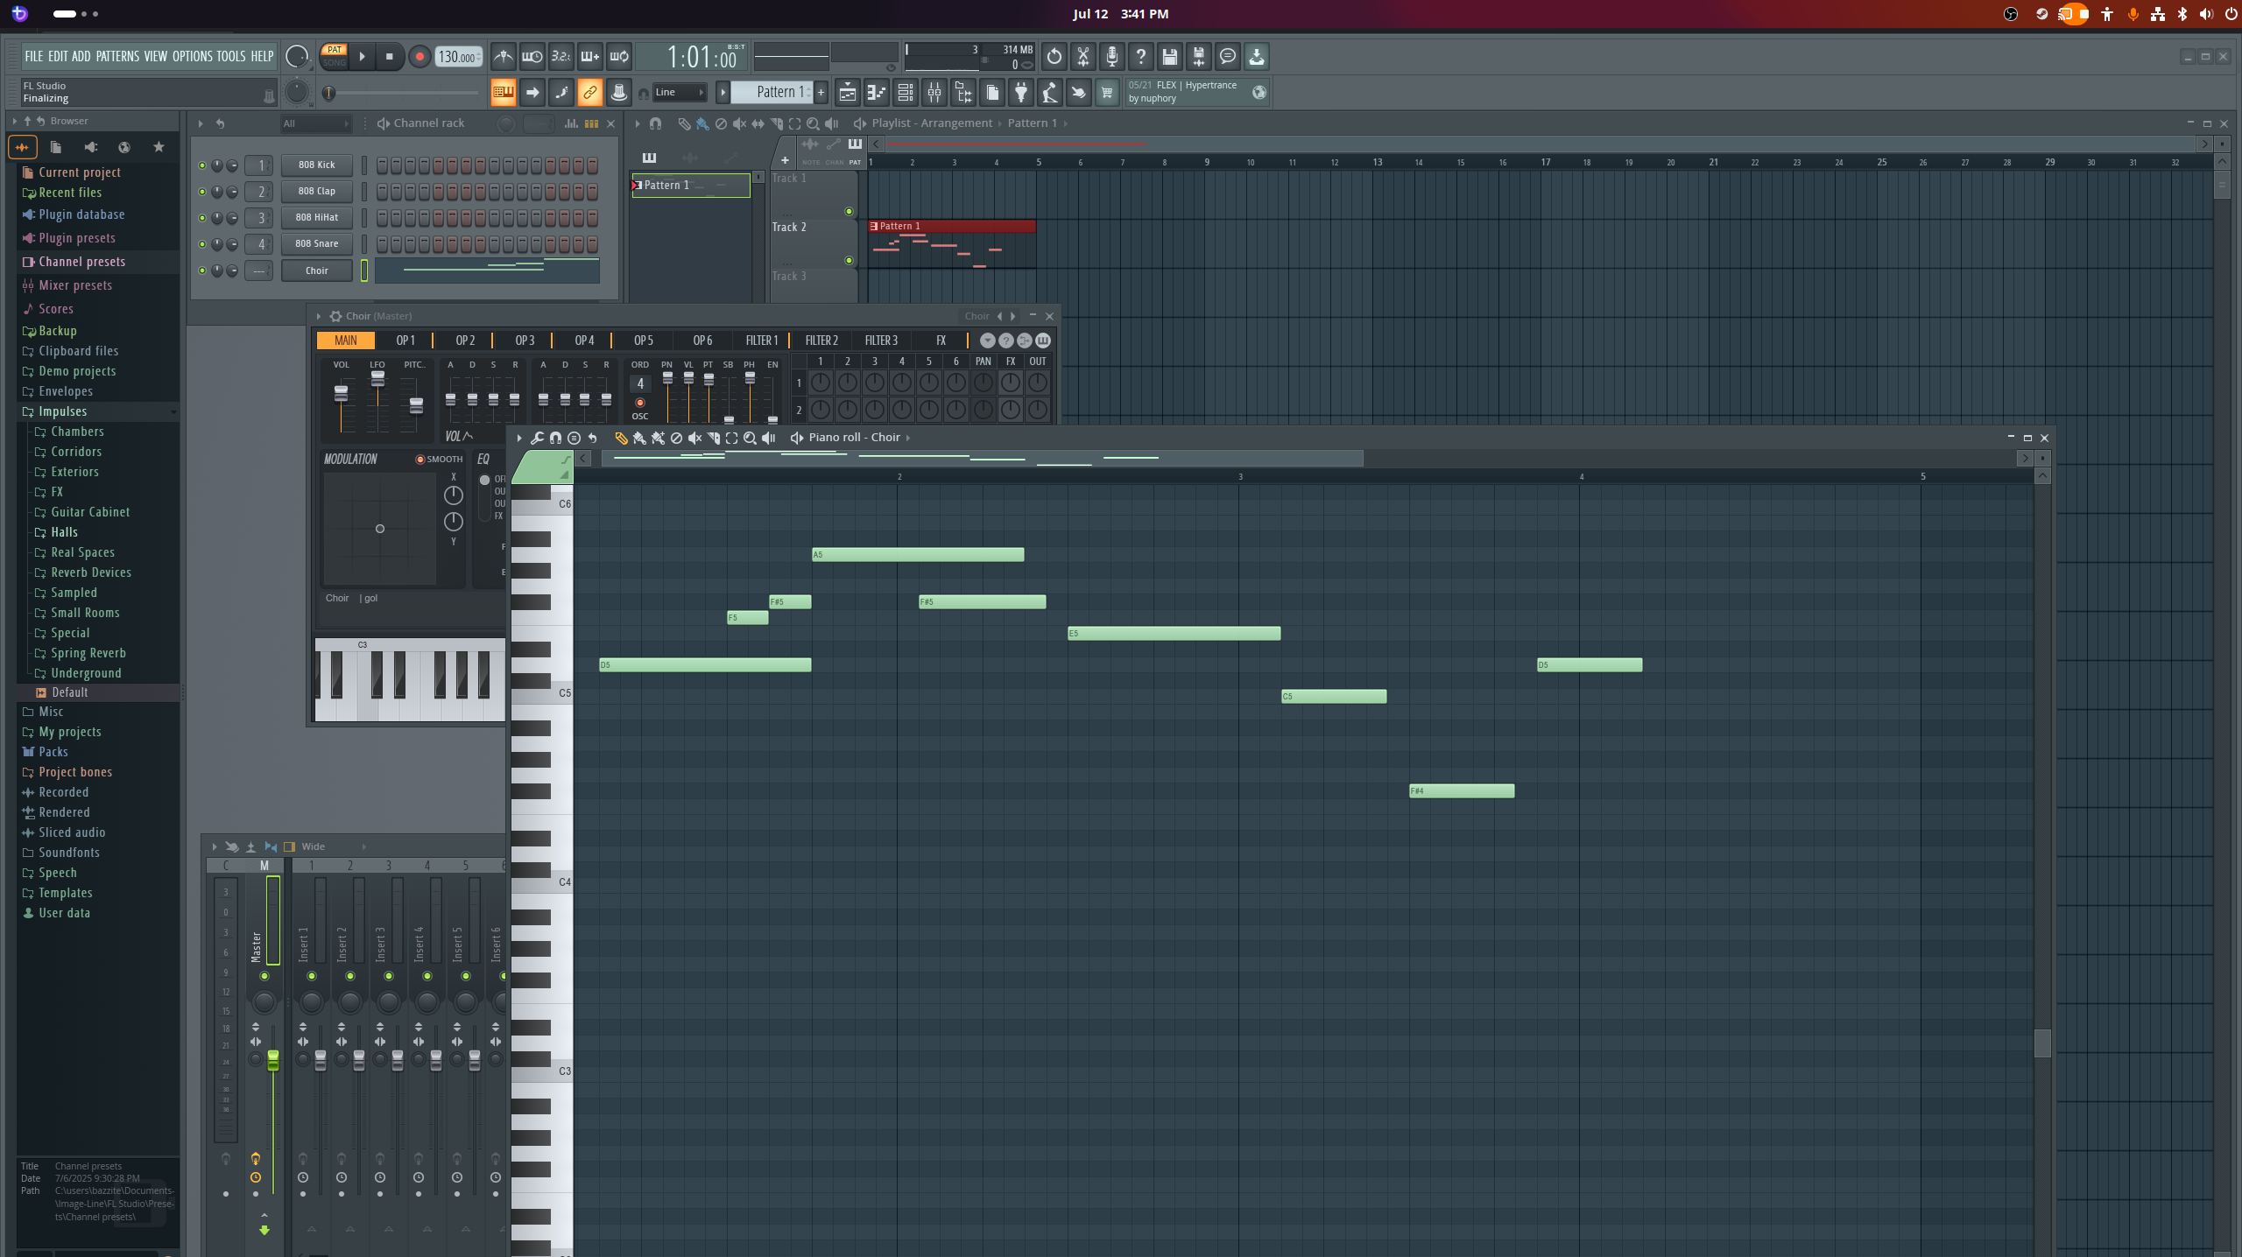Viewport: 2242px width, 1257px height.
Task: Open the plugin picker plug icon
Action: (1021, 92)
